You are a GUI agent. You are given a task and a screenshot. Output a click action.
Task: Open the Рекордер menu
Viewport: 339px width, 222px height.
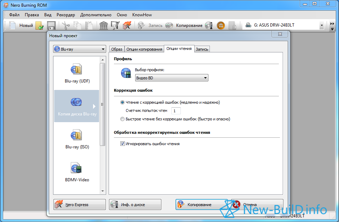[x=66, y=15]
